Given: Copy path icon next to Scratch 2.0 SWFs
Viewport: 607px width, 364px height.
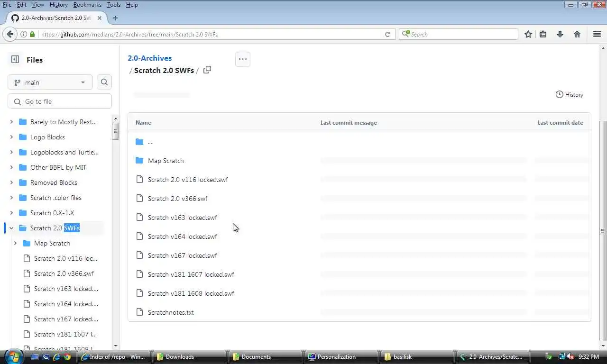Looking at the screenshot, I should coord(207,70).
